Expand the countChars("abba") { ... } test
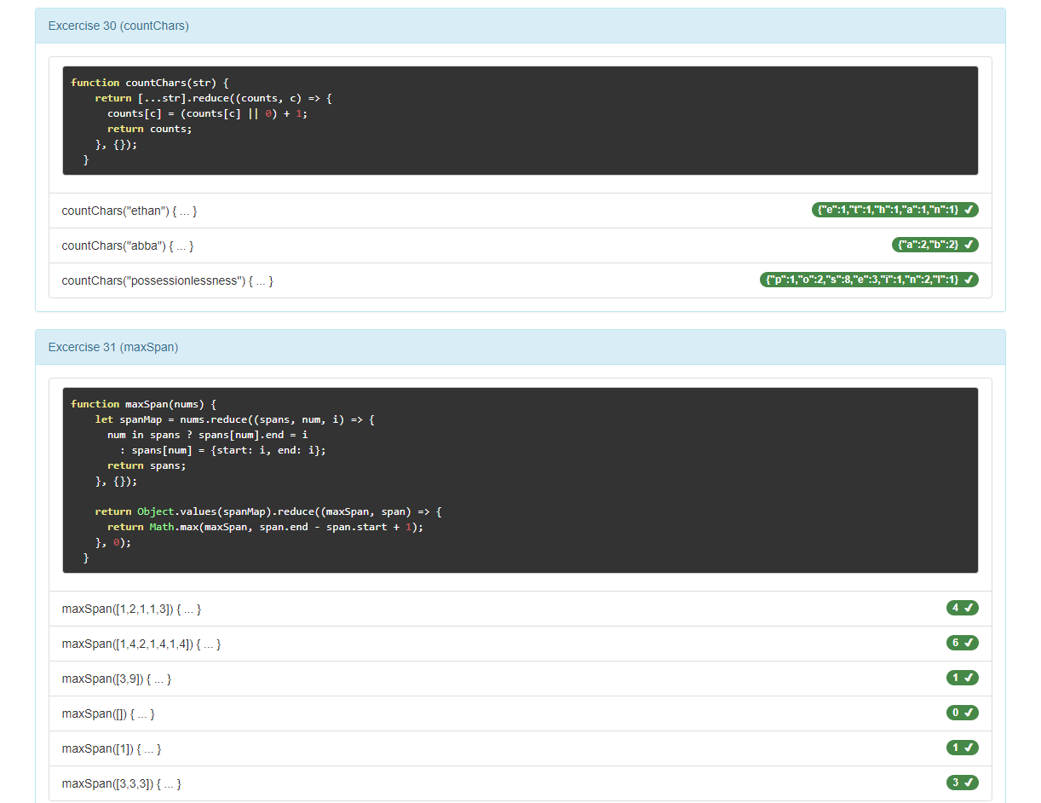The width and height of the screenshot is (1041, 803). tap(128, 246)
